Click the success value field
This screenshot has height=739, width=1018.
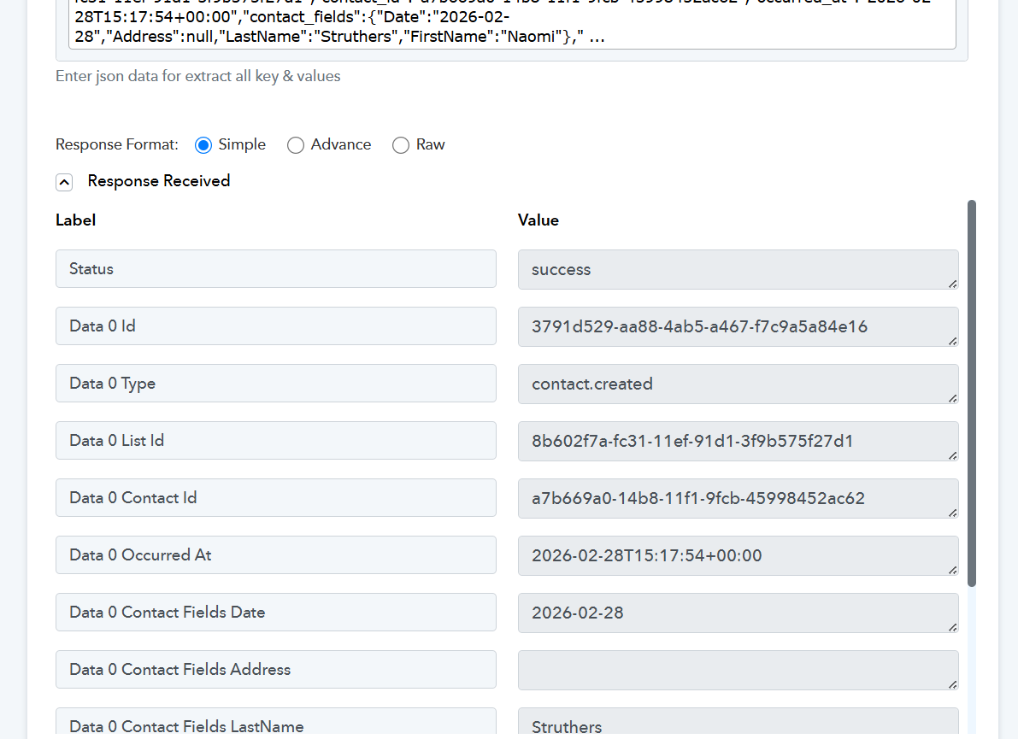pyautogui.click(x=737, y=270)
